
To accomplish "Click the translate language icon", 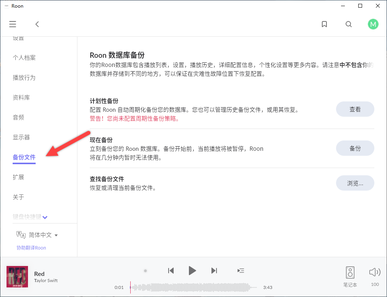I will click(21, 235).
